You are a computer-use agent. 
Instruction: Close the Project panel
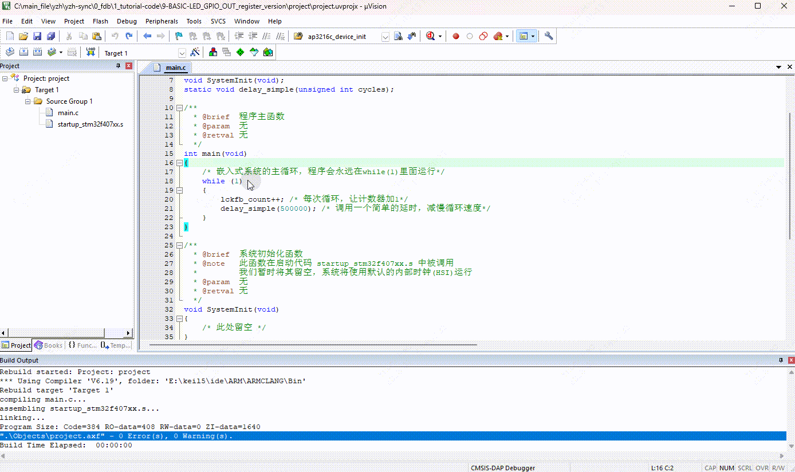pos(129,66)
